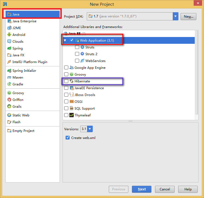Screen dimensions: 204x198
Task: Click the Hibernate framework icon
Action: [72, 81]
